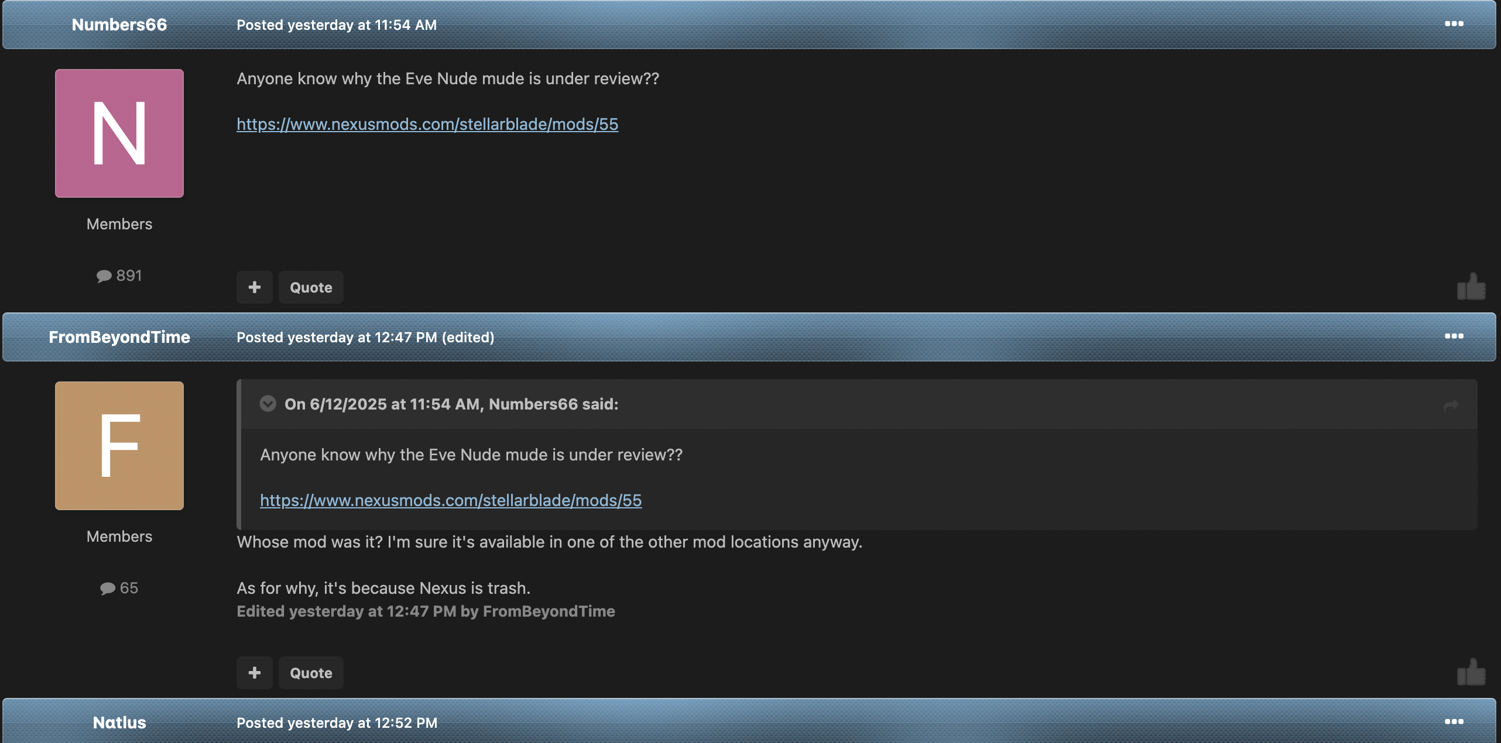
Task: Like FromBeyondTime's post with thumbs-up icon
Action: pyautogui.click(x=1471, y=672)
